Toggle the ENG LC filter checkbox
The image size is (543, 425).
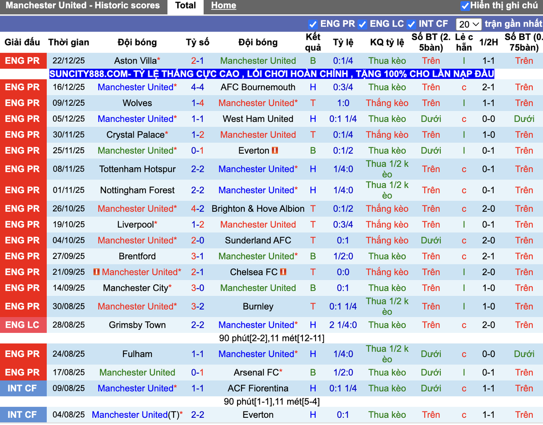(x=362, y=24)
